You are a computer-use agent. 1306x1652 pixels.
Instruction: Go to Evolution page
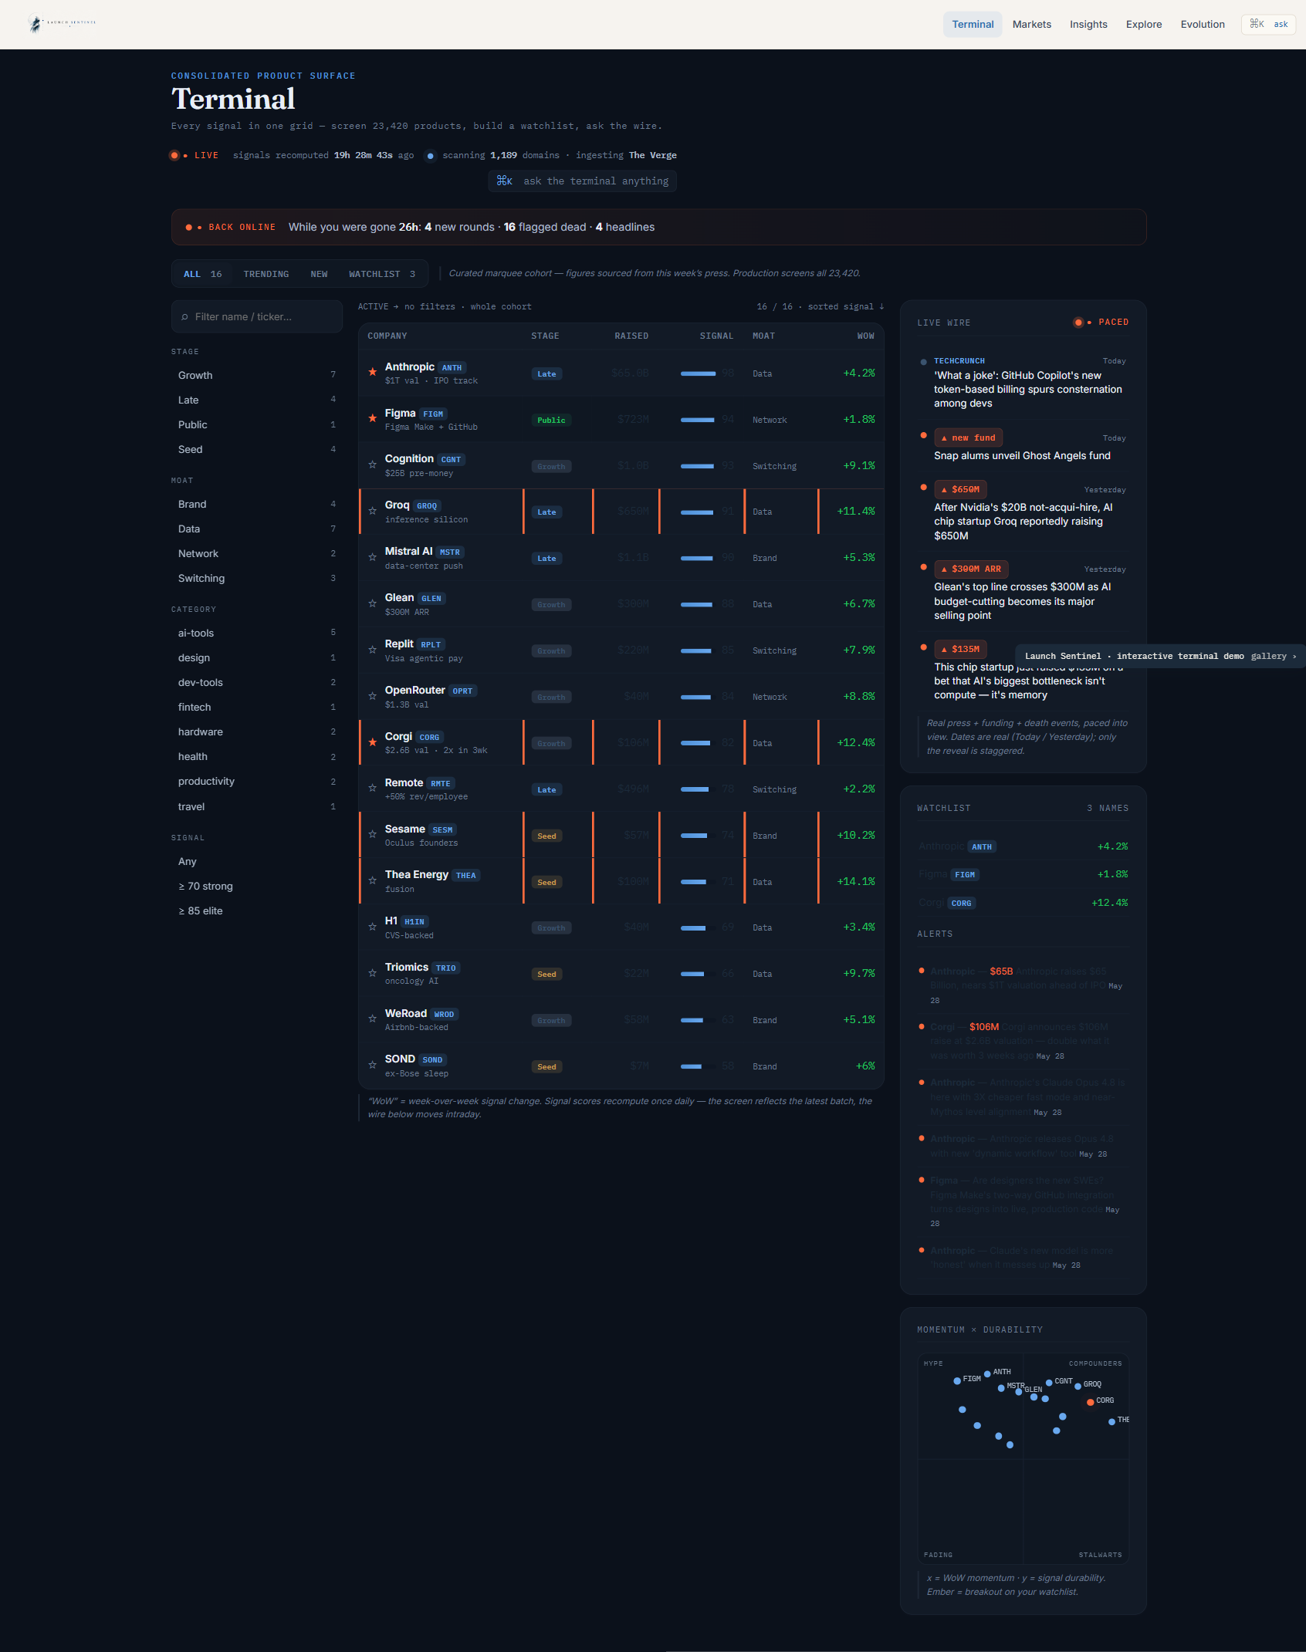[1203, 24]
